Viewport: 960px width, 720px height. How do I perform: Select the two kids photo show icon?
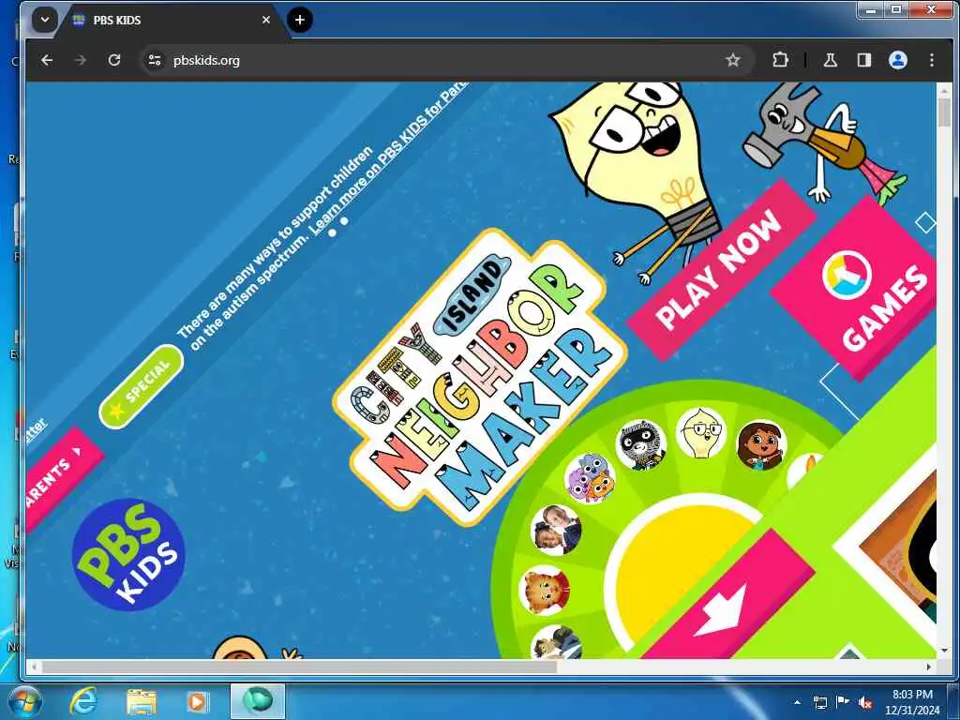(556, 531)
